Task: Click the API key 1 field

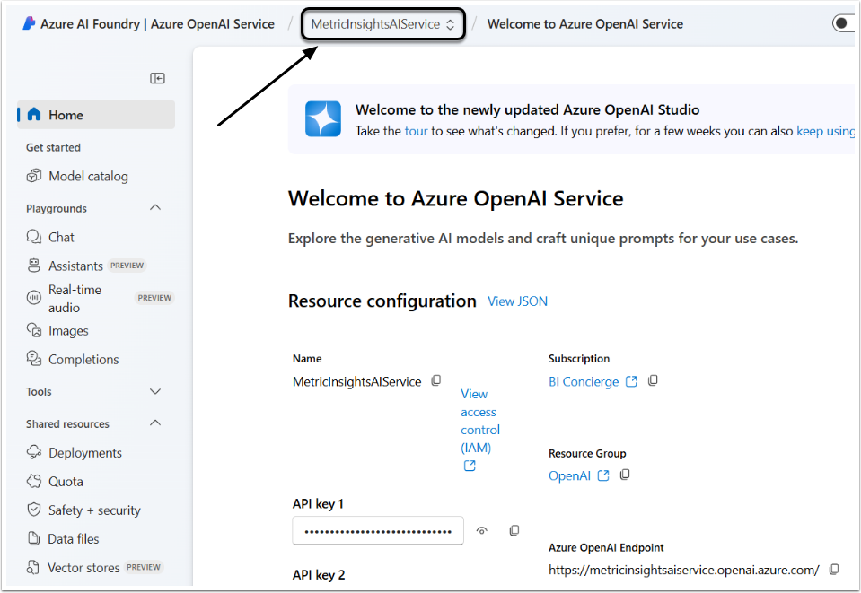Action: click(377, 531)
